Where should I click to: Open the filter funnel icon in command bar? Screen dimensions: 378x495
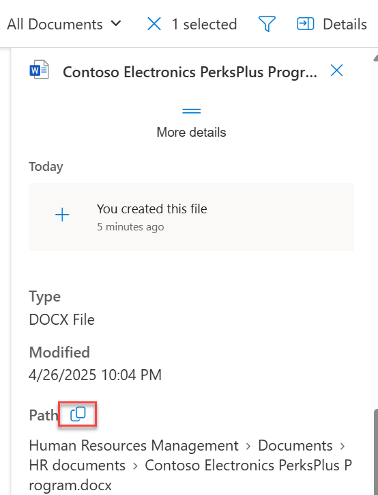(x=267, y=24)
